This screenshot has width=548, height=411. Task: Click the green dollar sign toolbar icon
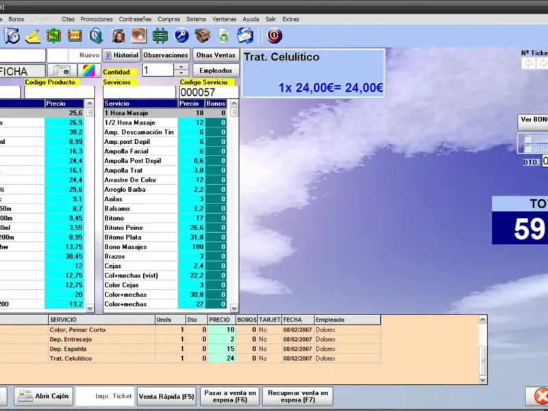[x=53, y=36]
